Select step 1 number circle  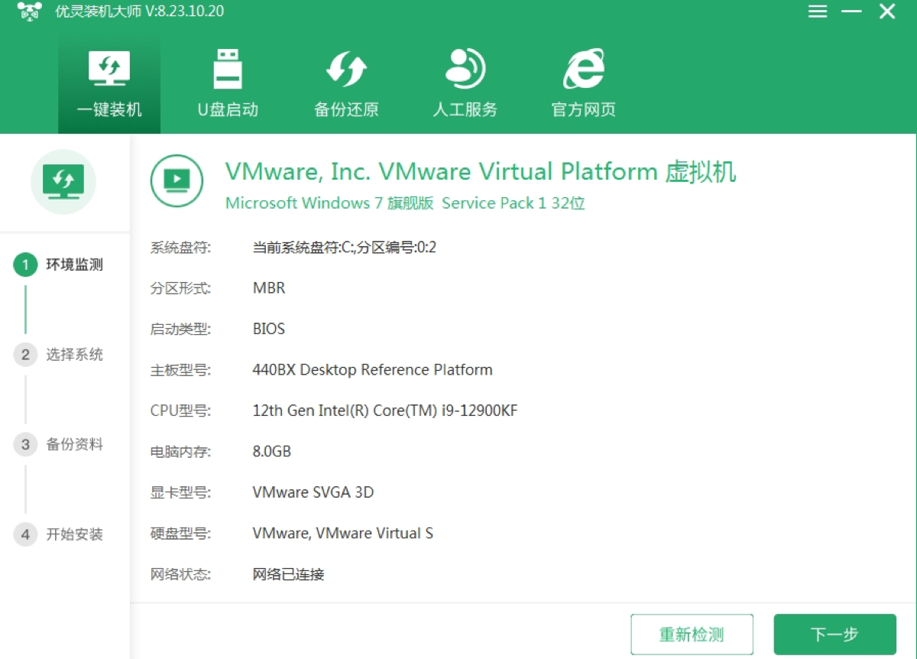(25, 265)
